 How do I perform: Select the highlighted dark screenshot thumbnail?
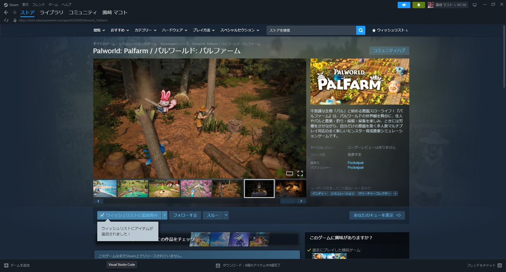pos(259,189)
